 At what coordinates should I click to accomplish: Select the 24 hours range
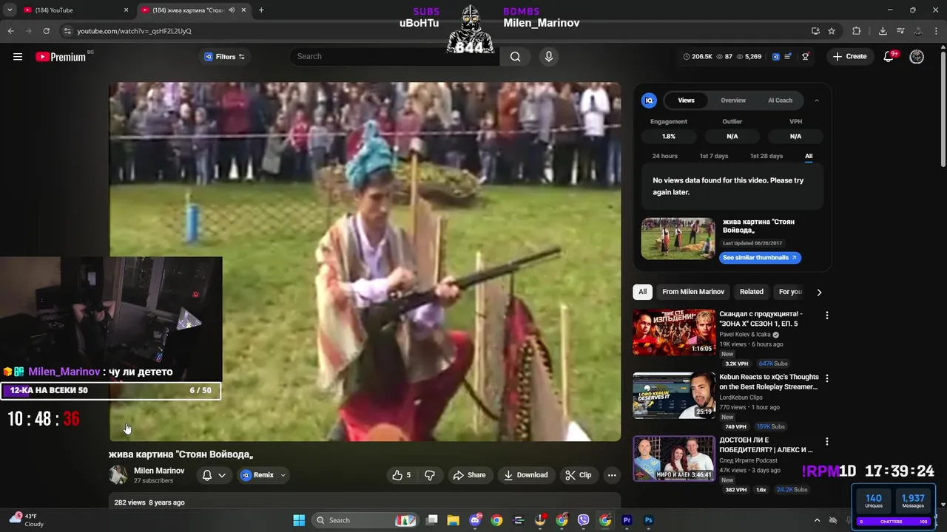pos(664,156)
